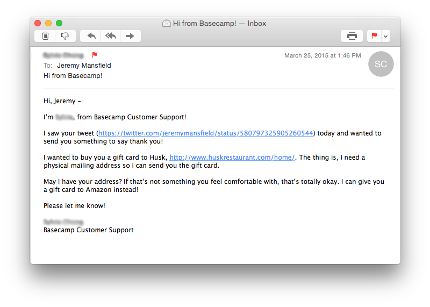Screen dimensions: 430x307
Task: Open the Twitter status link
Action: click(205, 133)
